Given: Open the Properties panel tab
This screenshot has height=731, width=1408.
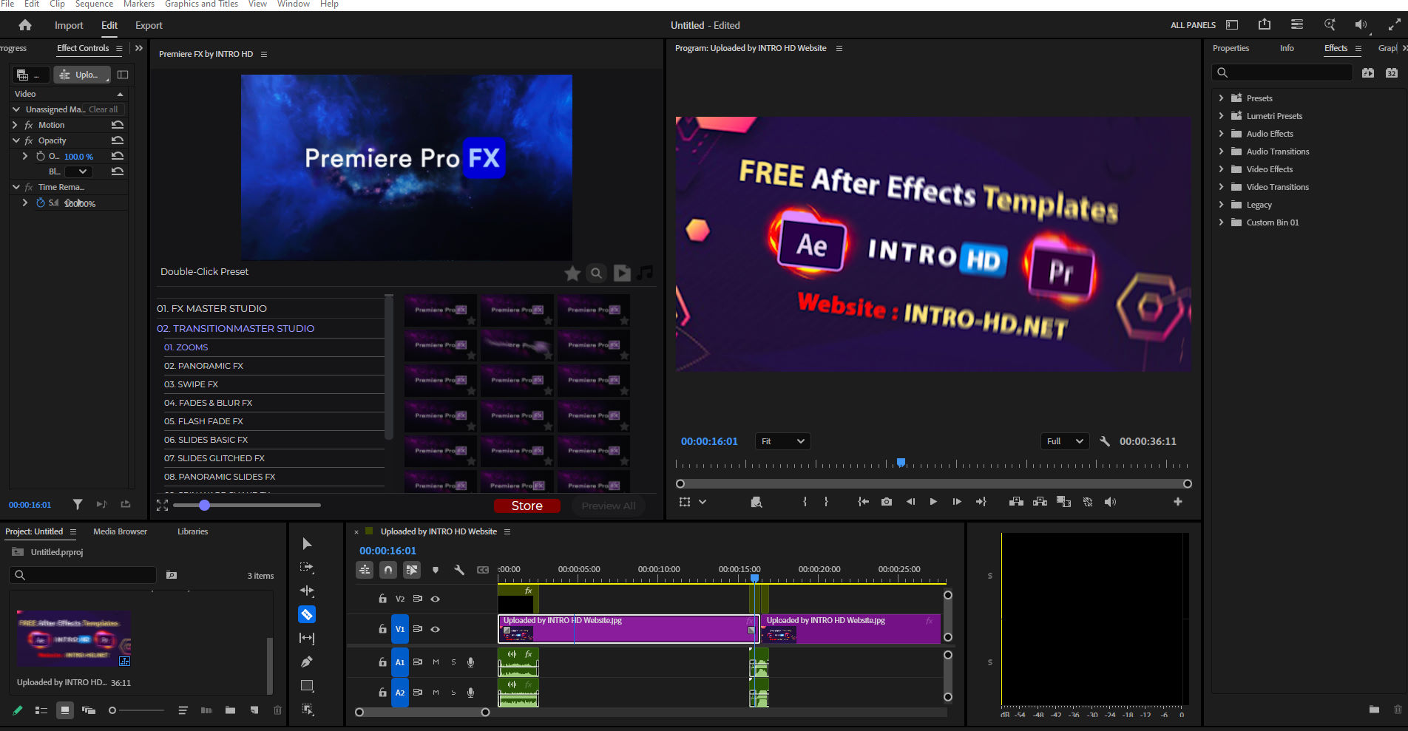Looking at the screenshot, I should point(1231,48).
